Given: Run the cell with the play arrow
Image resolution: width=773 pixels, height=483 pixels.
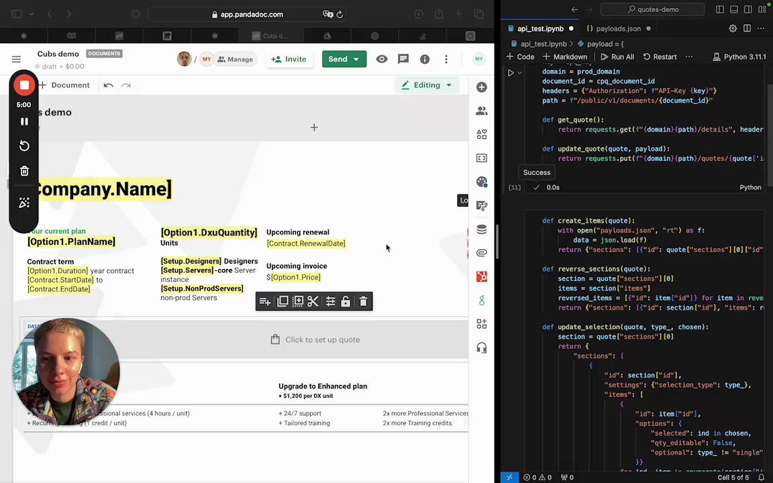Looking at the screenshot, I should pyautogui.click(x=511, y=73).
